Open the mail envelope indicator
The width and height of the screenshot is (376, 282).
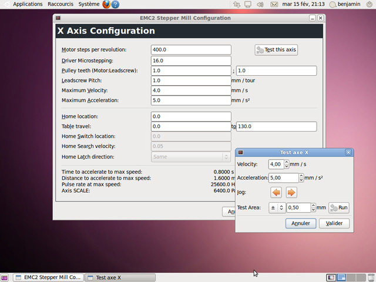[274, 4]
